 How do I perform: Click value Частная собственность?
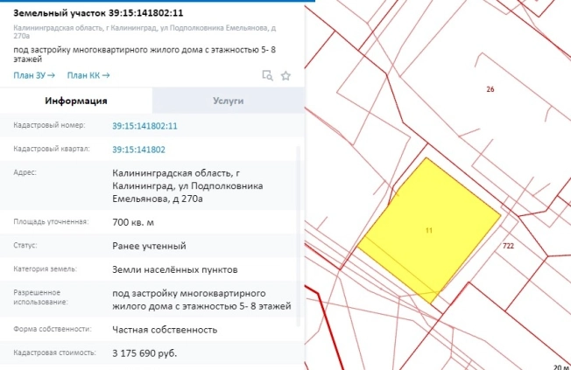[x=165, y=330]
